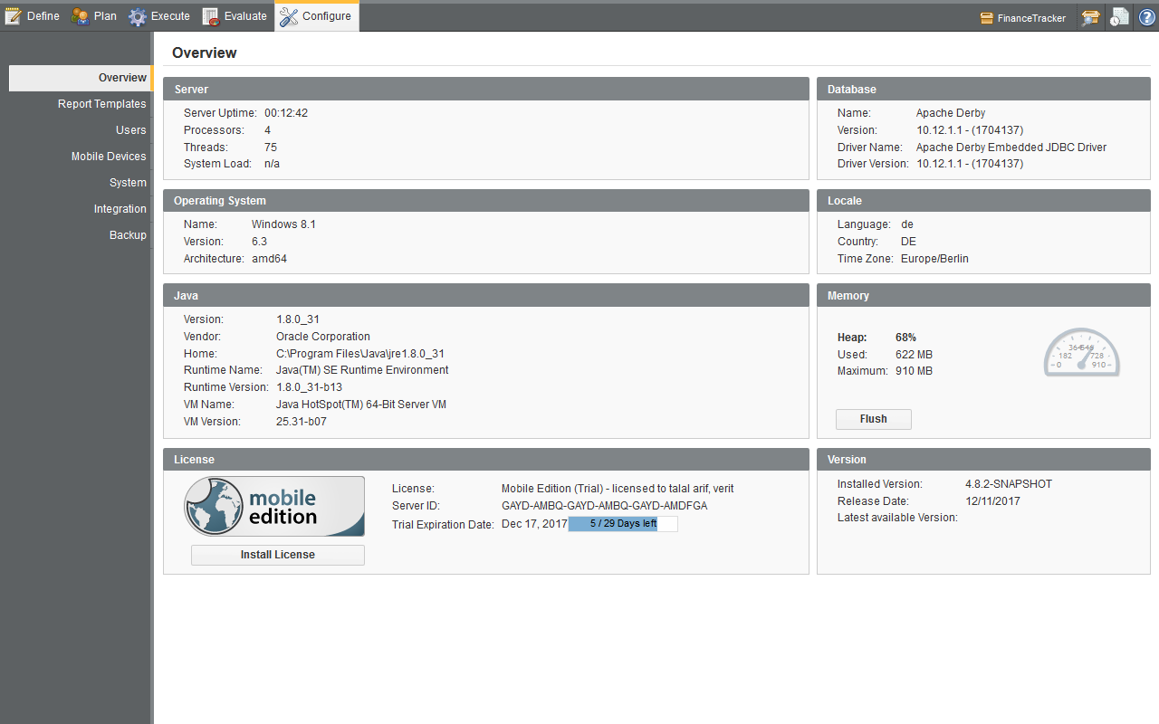Click the Server ID value GAYD-AMBQ-GAYD-AMBQ-GAYD-AMDFGA
The image size is (1159, 724).
click(605, 506)
